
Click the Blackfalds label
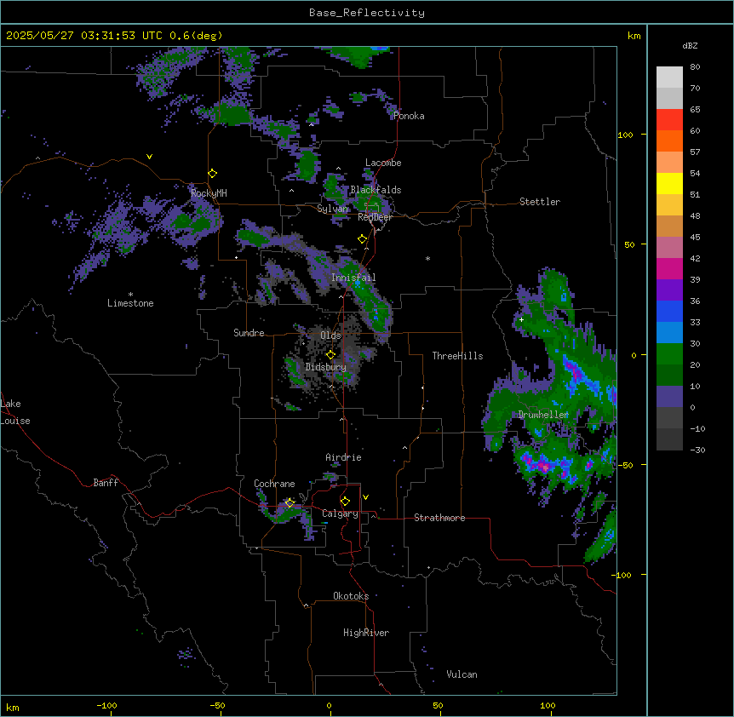(376, 190)
